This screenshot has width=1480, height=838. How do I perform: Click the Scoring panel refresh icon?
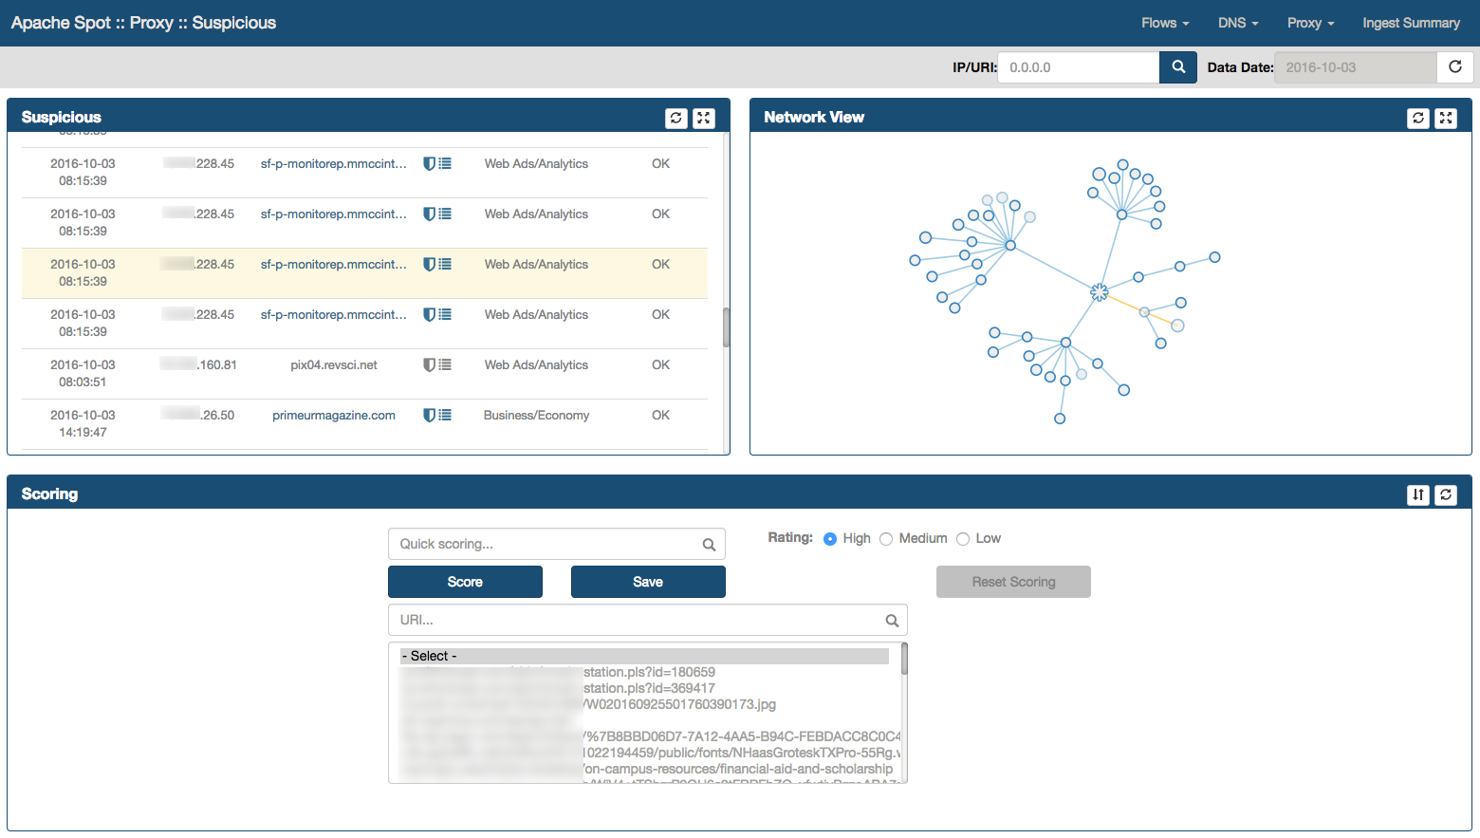[x=1445, y=494]
